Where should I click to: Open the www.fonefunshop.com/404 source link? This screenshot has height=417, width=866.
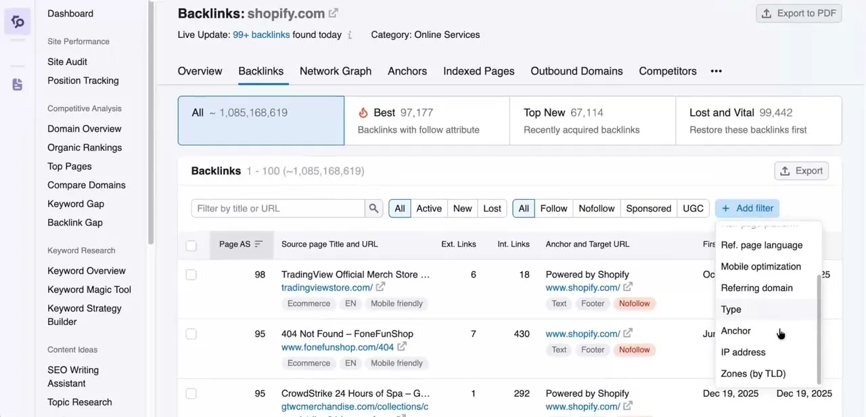tap(338, 347)
